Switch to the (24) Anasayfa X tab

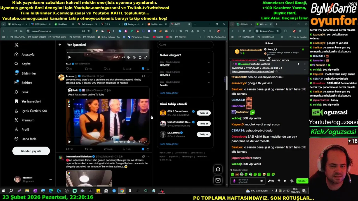tap(87, 24)
